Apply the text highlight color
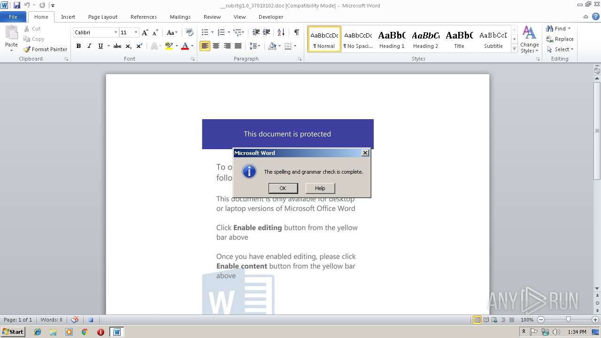 click(x=169, y=46)
